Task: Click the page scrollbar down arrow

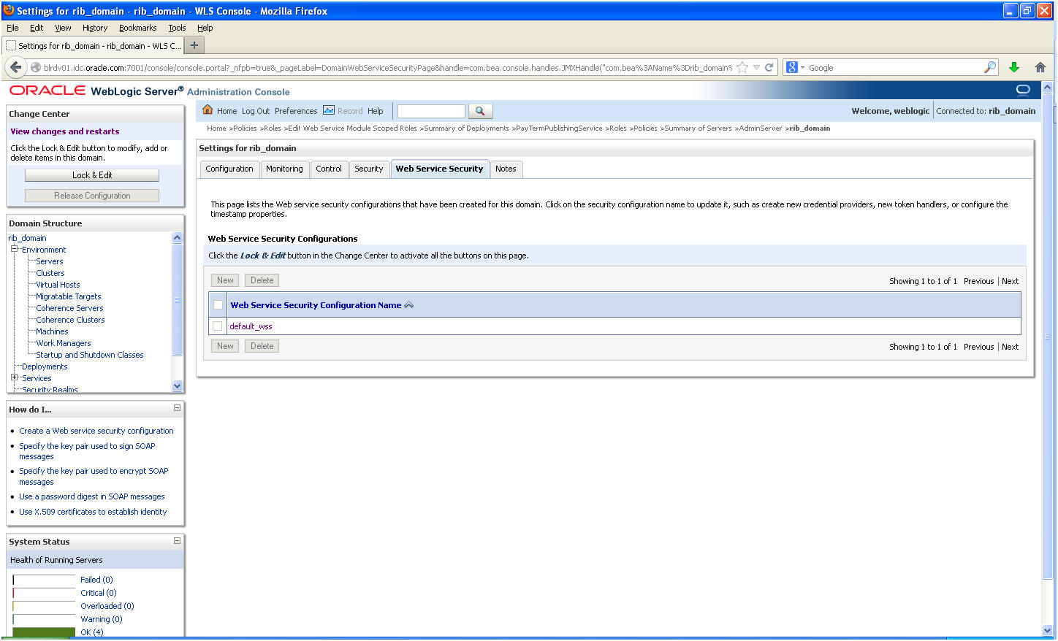Action: click(x=1047, y=630)
